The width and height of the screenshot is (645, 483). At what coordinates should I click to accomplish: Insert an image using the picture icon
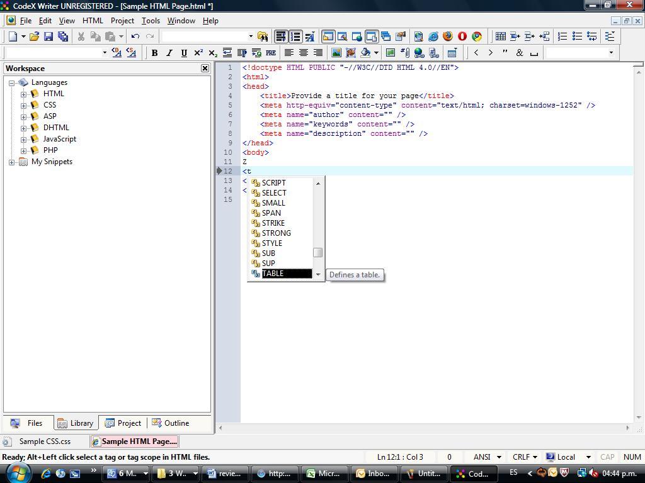tap(336, 52)
